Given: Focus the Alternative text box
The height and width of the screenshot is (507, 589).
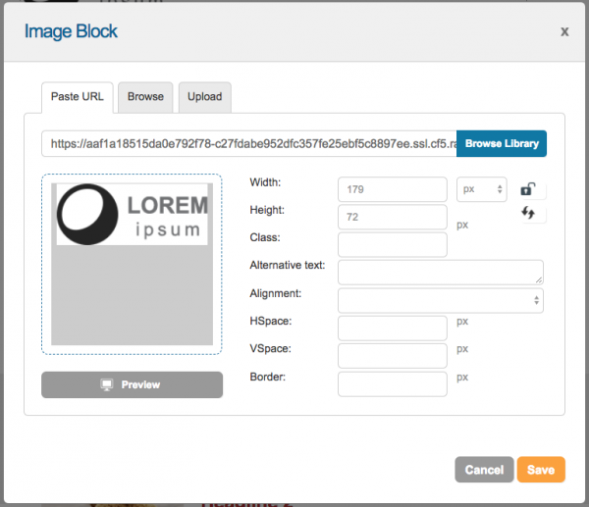Looking at the screenshot, I should pos(440,272).
